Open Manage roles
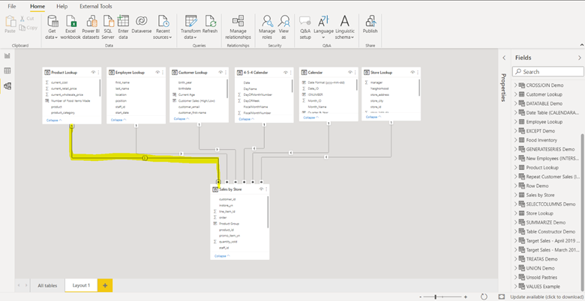This screenshot has height=301, width=585. tap(267, 27)
